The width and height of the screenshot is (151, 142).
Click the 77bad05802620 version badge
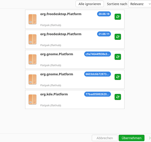click(97, 94)
